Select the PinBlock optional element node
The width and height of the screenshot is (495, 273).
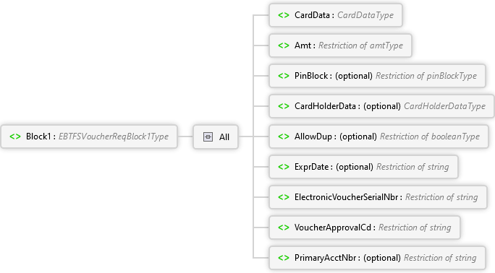377,76
